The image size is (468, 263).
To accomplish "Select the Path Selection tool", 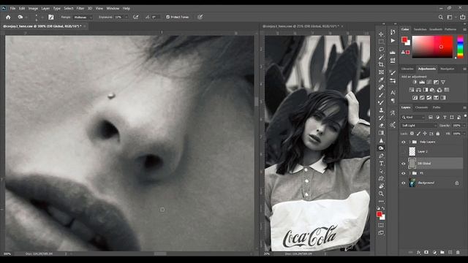I will pos(381,171).
